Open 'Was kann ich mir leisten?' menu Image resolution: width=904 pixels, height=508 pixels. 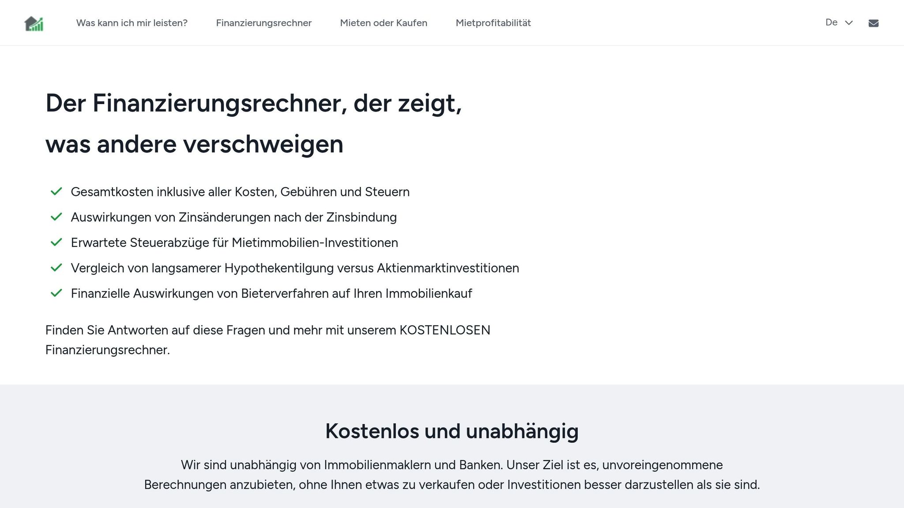pyautogui.click(x=132, y=23)
